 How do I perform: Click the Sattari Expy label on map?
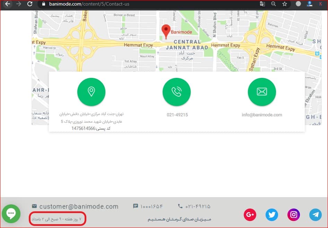pos(254,59)
